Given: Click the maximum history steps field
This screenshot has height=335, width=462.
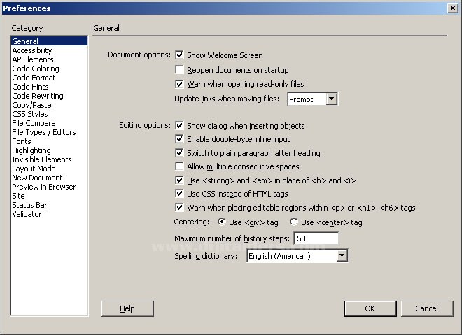Looking at the screenshot, I should tap(316, 239).
